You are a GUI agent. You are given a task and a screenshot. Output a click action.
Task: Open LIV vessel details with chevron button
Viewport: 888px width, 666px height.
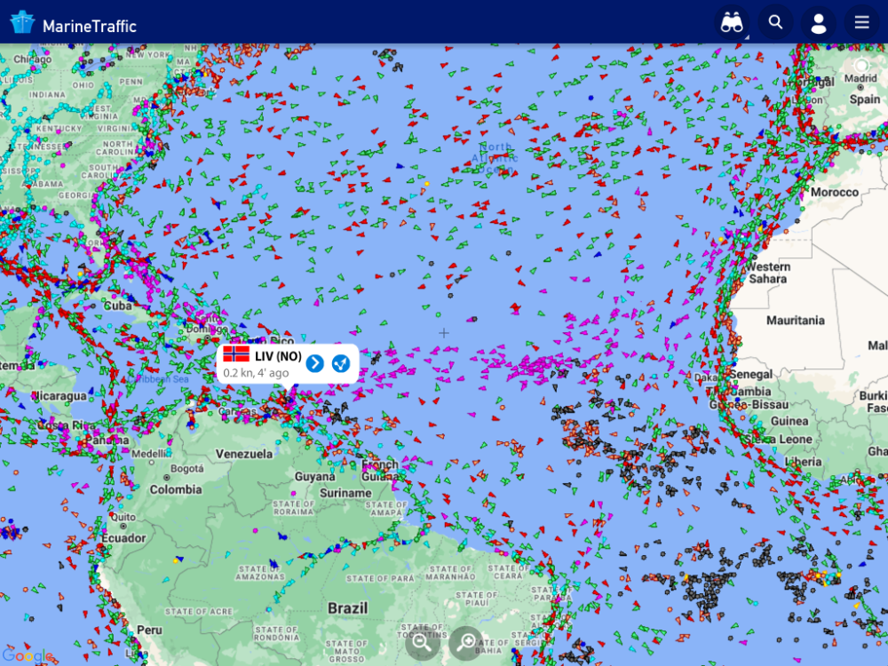click(x=315, y=363)
